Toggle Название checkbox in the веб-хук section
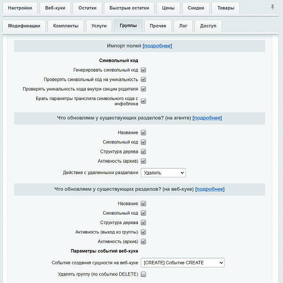Image resolution: width=283 pixels, height=283 pixels. pos(144,204)
